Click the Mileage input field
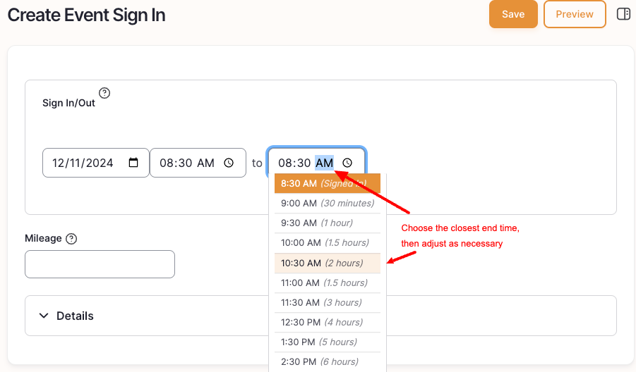The height and width of the screenshot is (372, 636). (100, 264)
